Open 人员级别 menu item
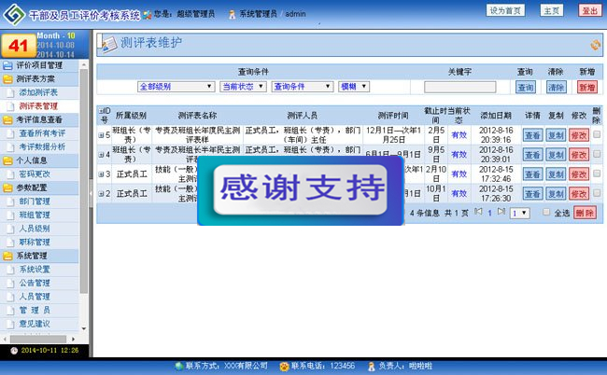 pyautogui.click(x=35, y=229)
